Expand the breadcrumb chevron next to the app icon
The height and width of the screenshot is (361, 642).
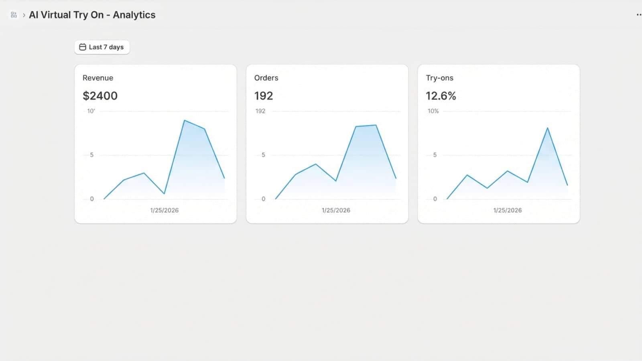(24, 15)
